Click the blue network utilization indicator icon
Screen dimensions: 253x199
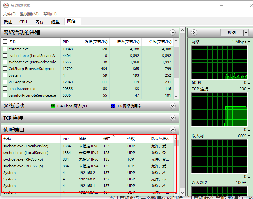coord(113,106)
